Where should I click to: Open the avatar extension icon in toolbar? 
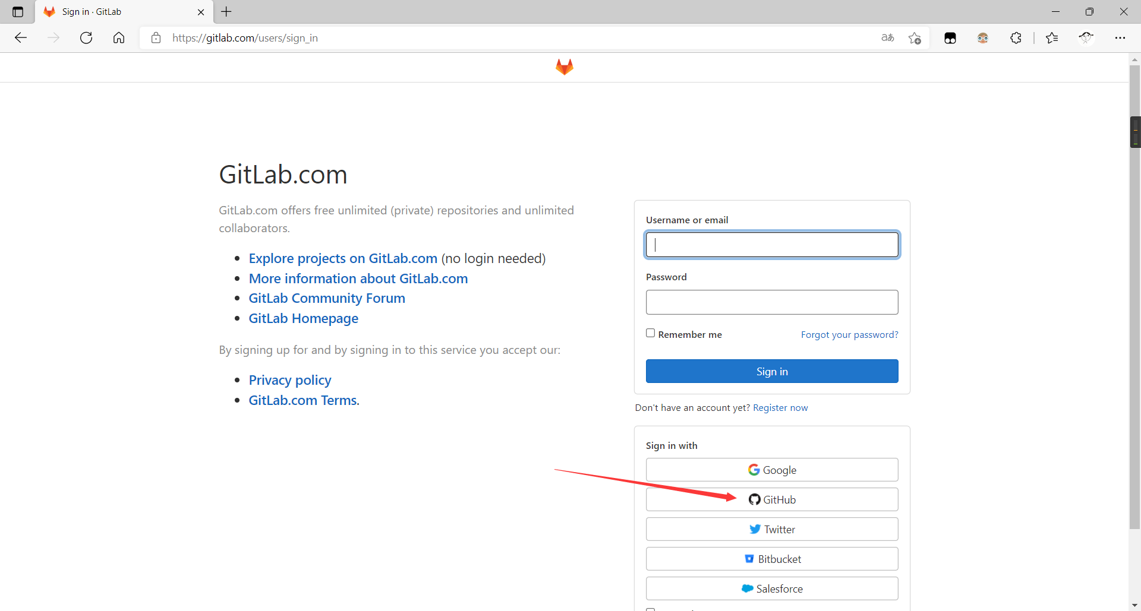(983, 38)
